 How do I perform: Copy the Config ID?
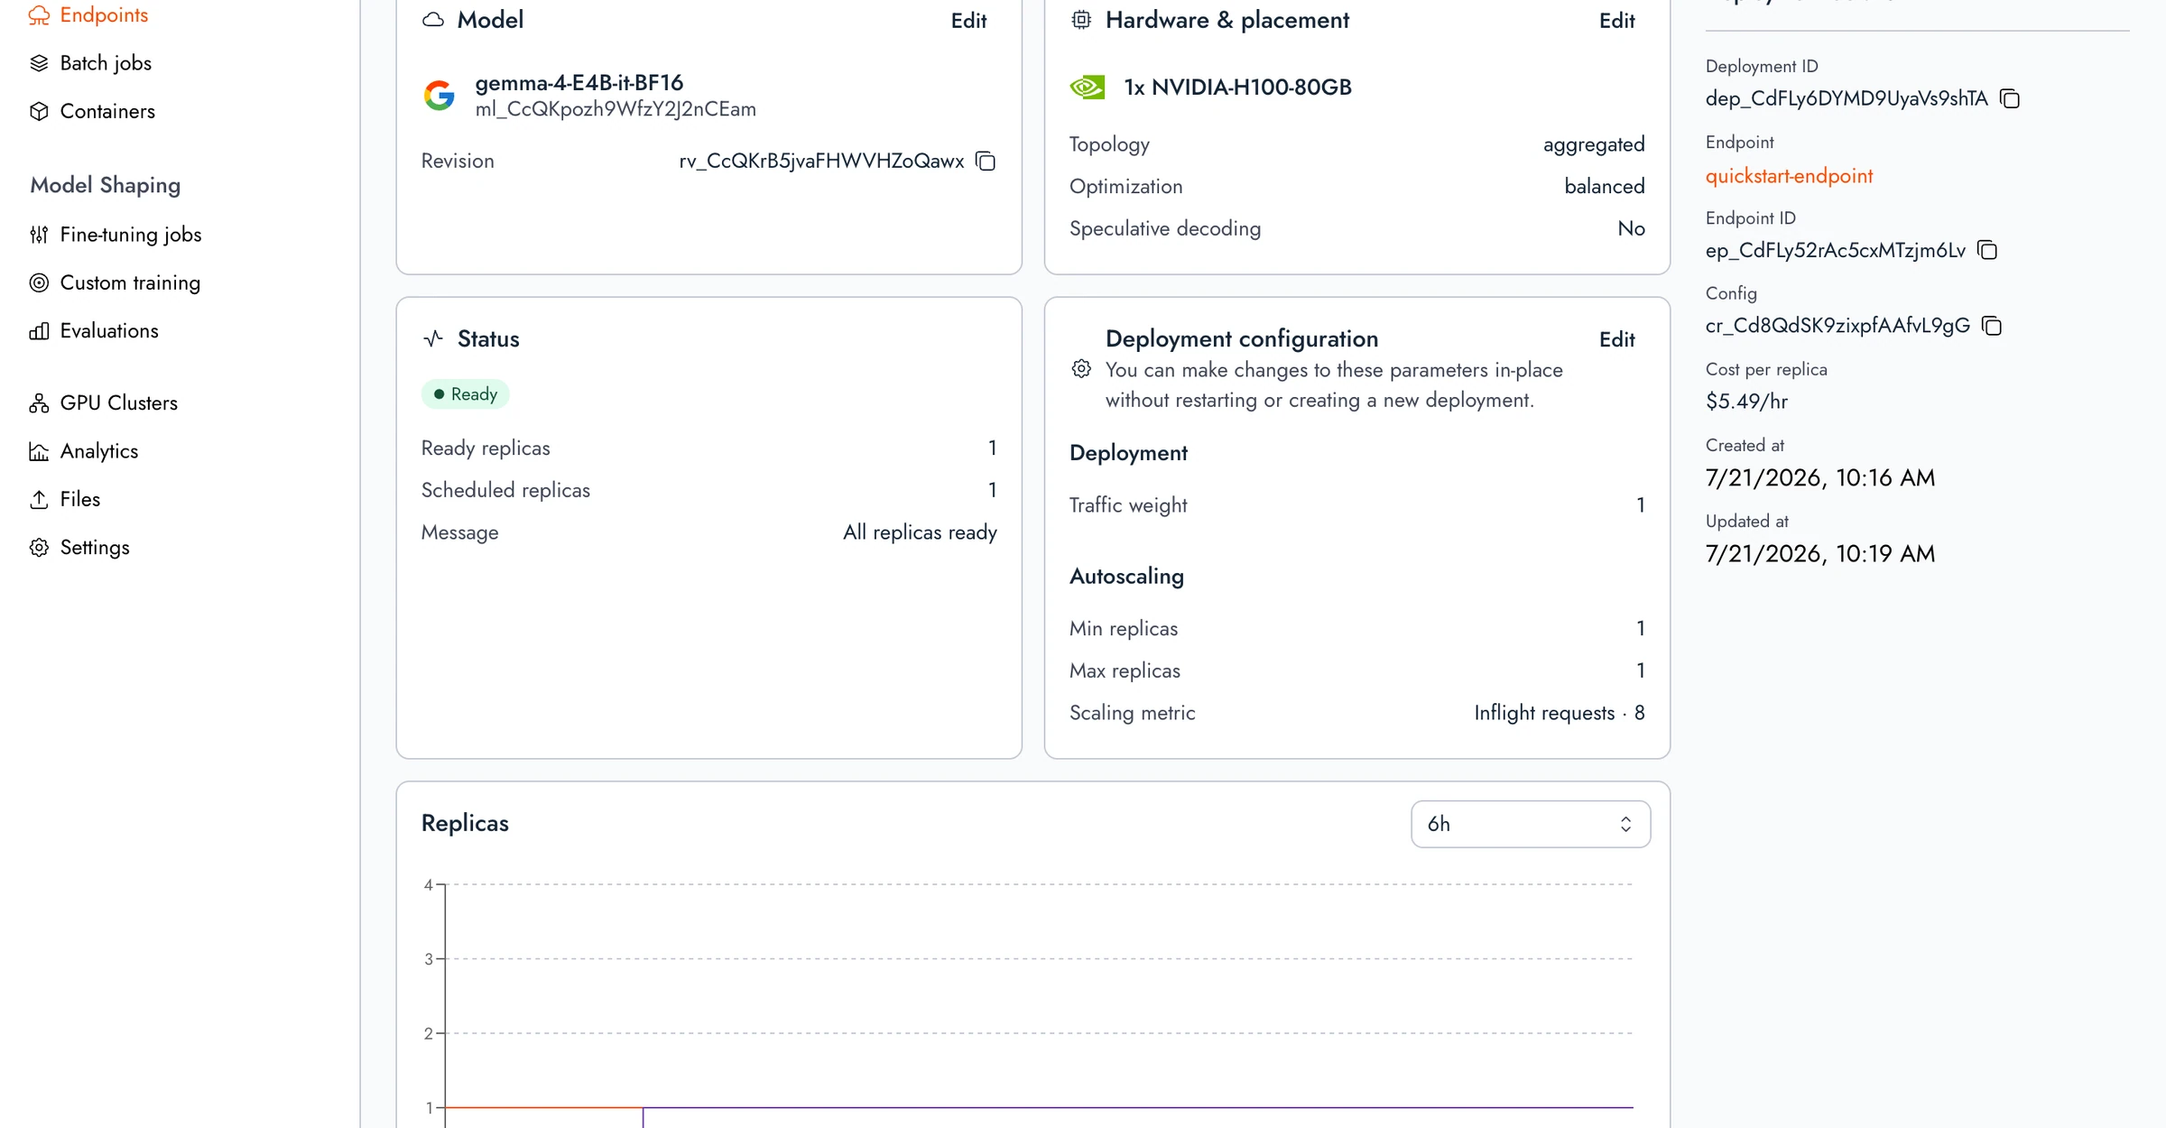coord(1992,326)
